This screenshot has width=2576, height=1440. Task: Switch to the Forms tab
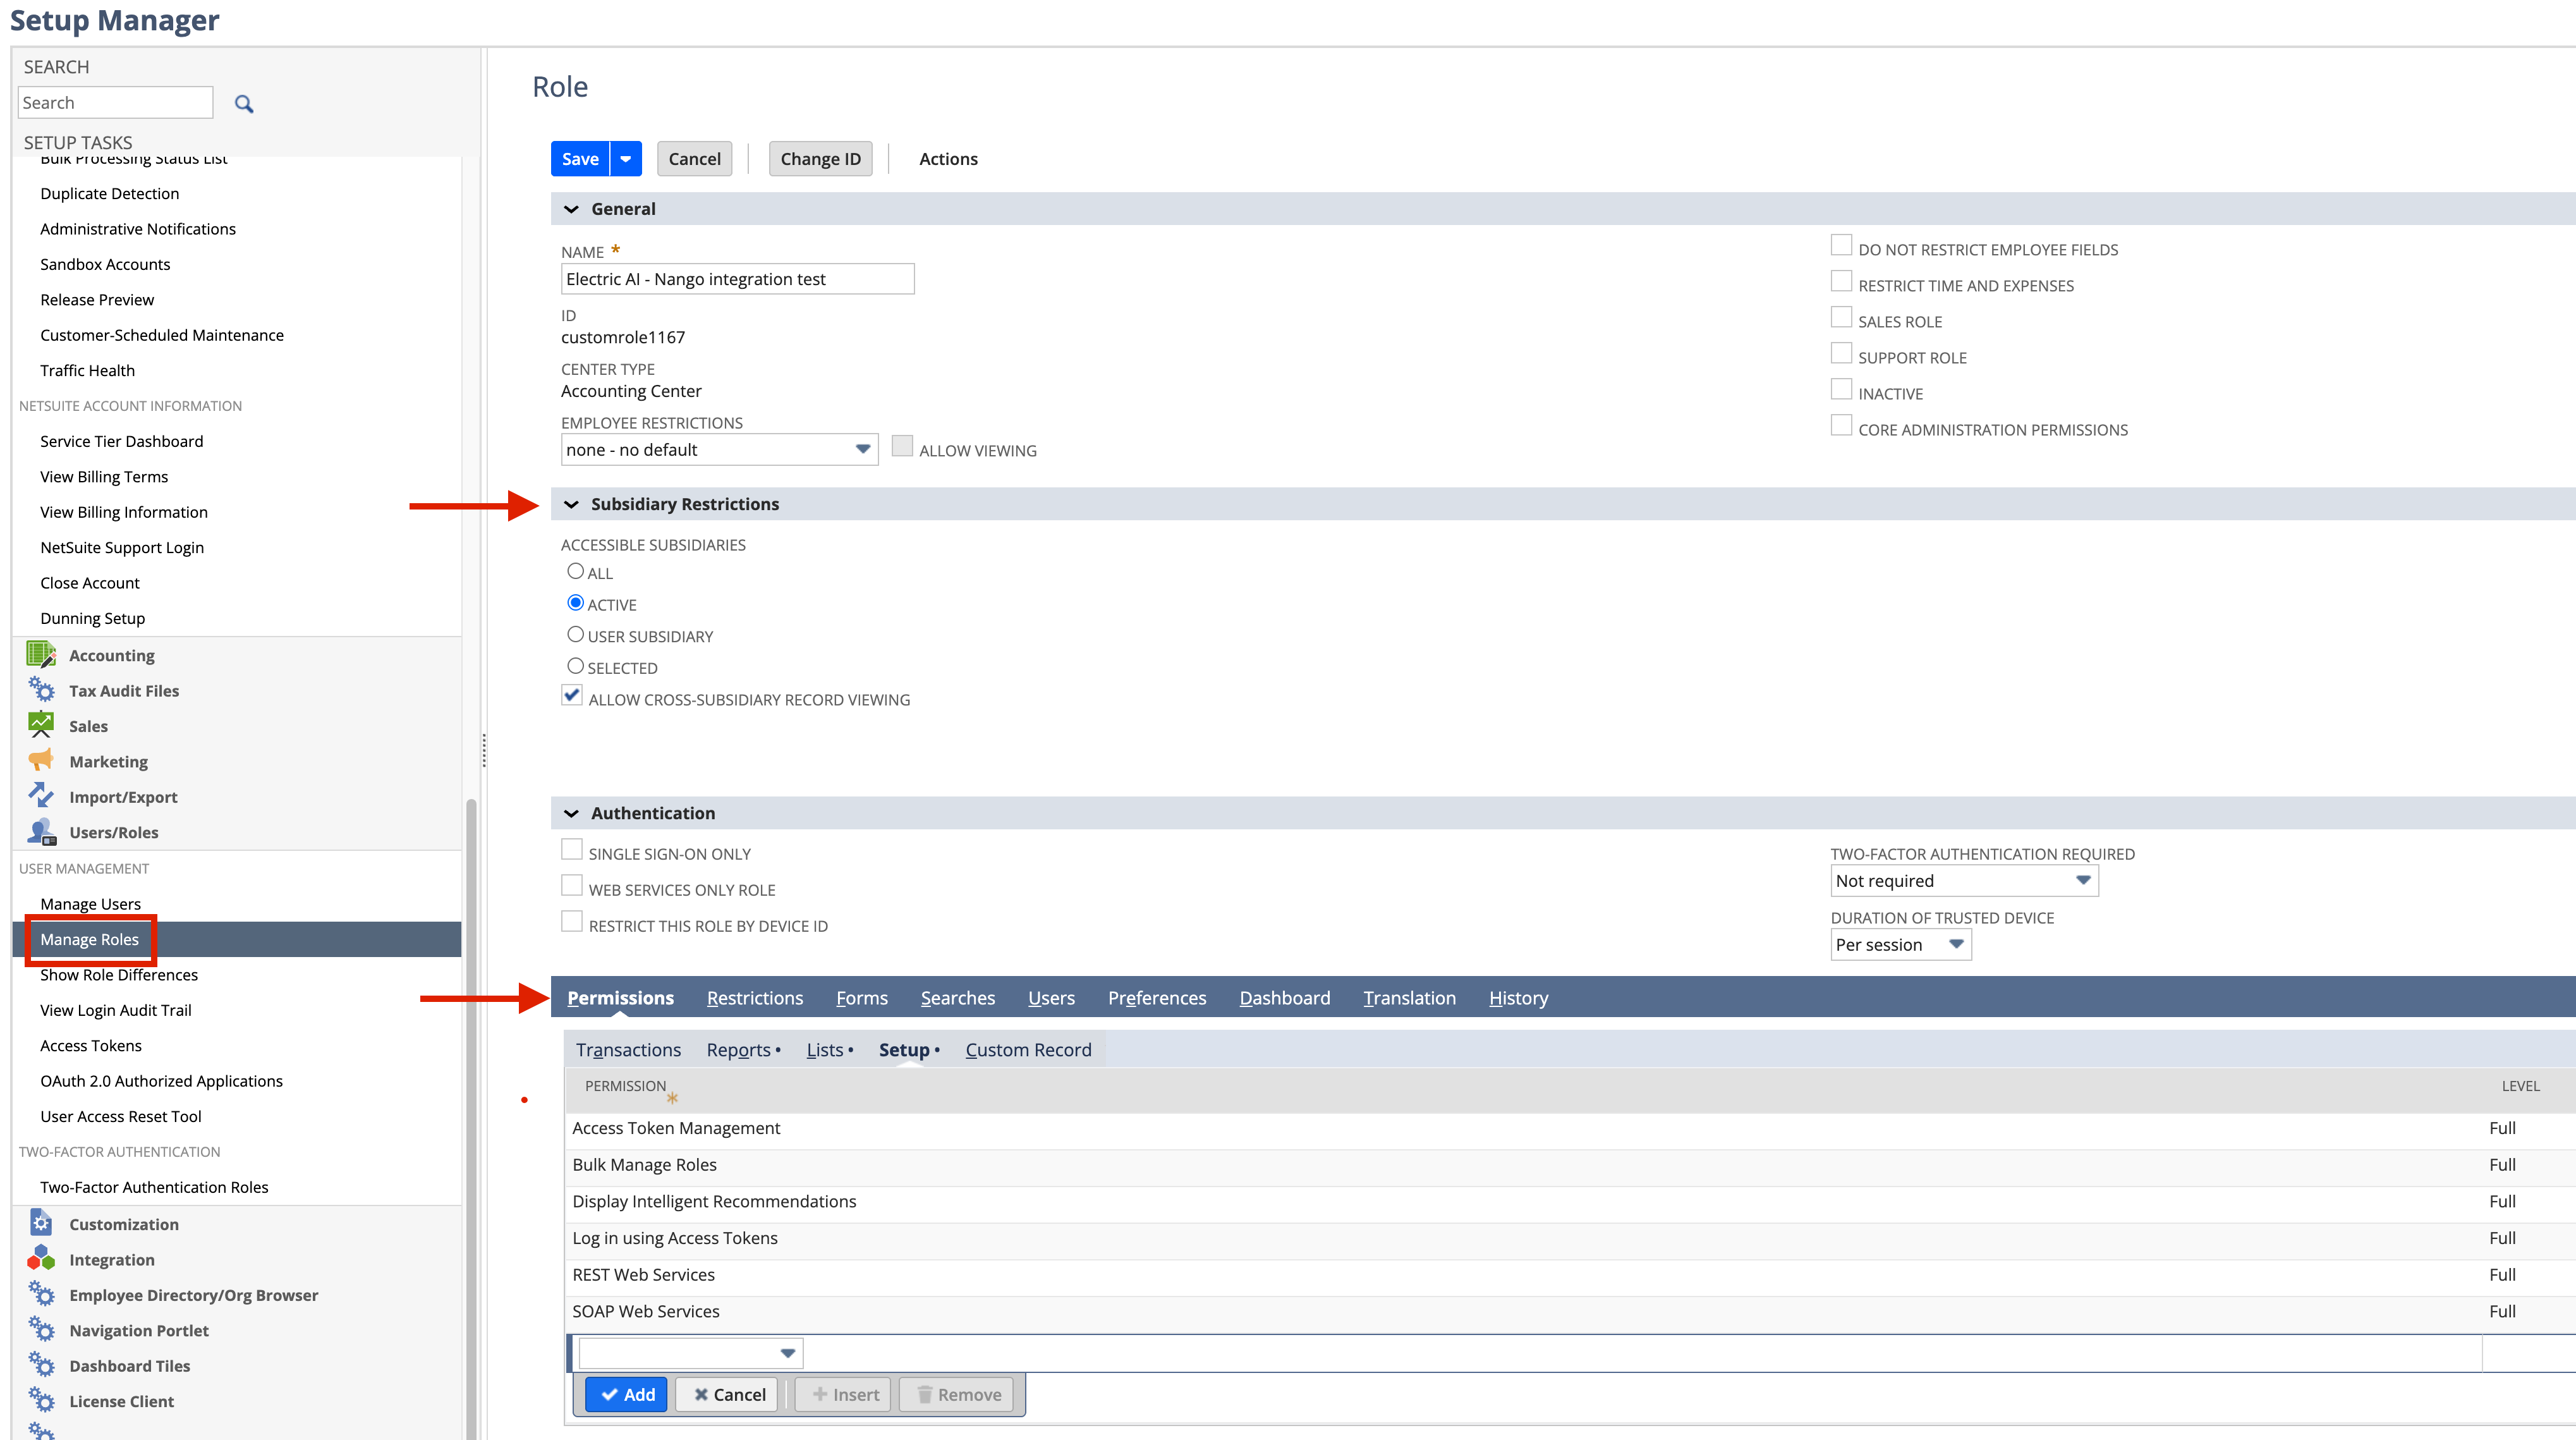click(862, 998)
